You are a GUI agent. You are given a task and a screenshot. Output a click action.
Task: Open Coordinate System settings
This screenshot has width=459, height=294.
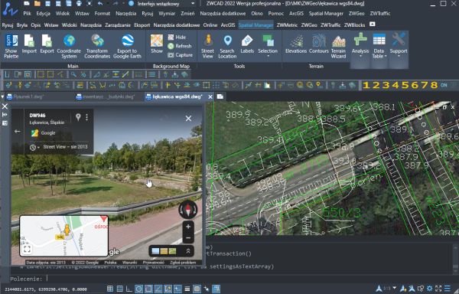click(x=69, y=46)
